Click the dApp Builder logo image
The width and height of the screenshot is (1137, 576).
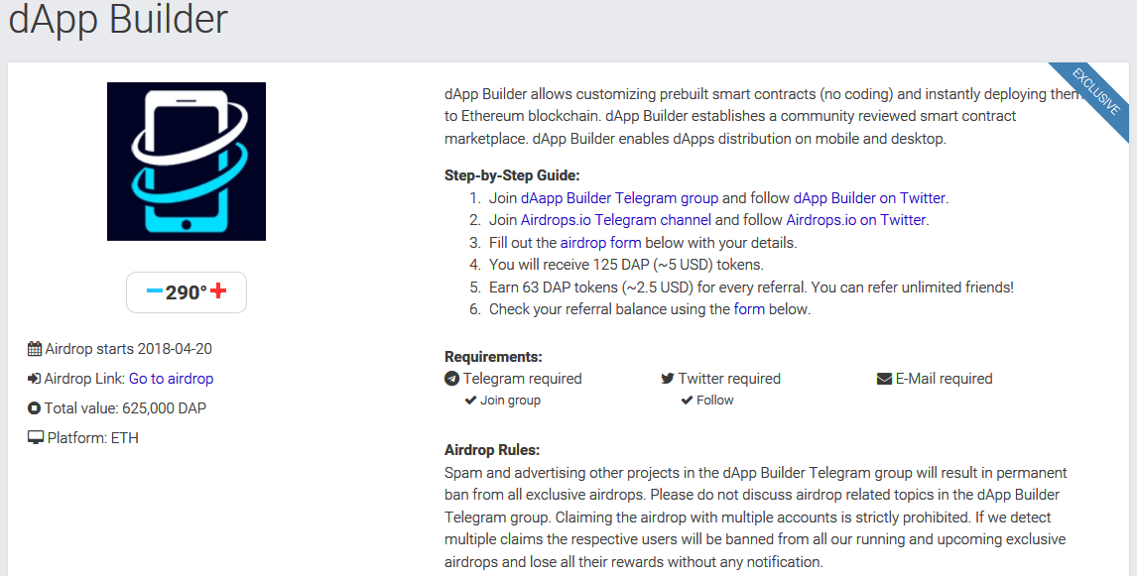coord(187,162)
